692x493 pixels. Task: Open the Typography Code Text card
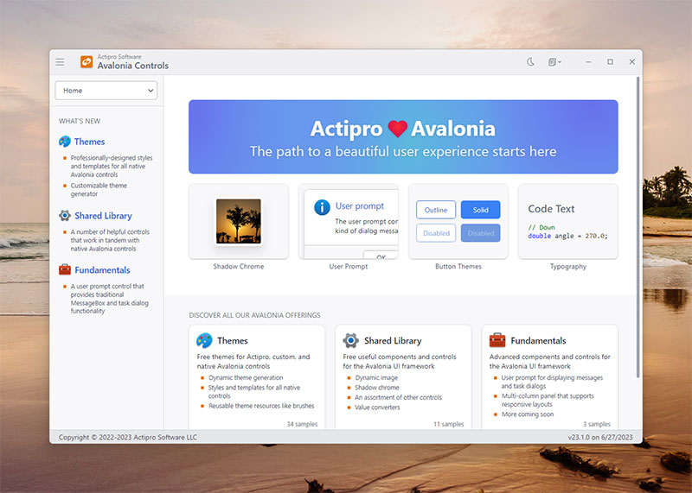click(x=568, y=221)
